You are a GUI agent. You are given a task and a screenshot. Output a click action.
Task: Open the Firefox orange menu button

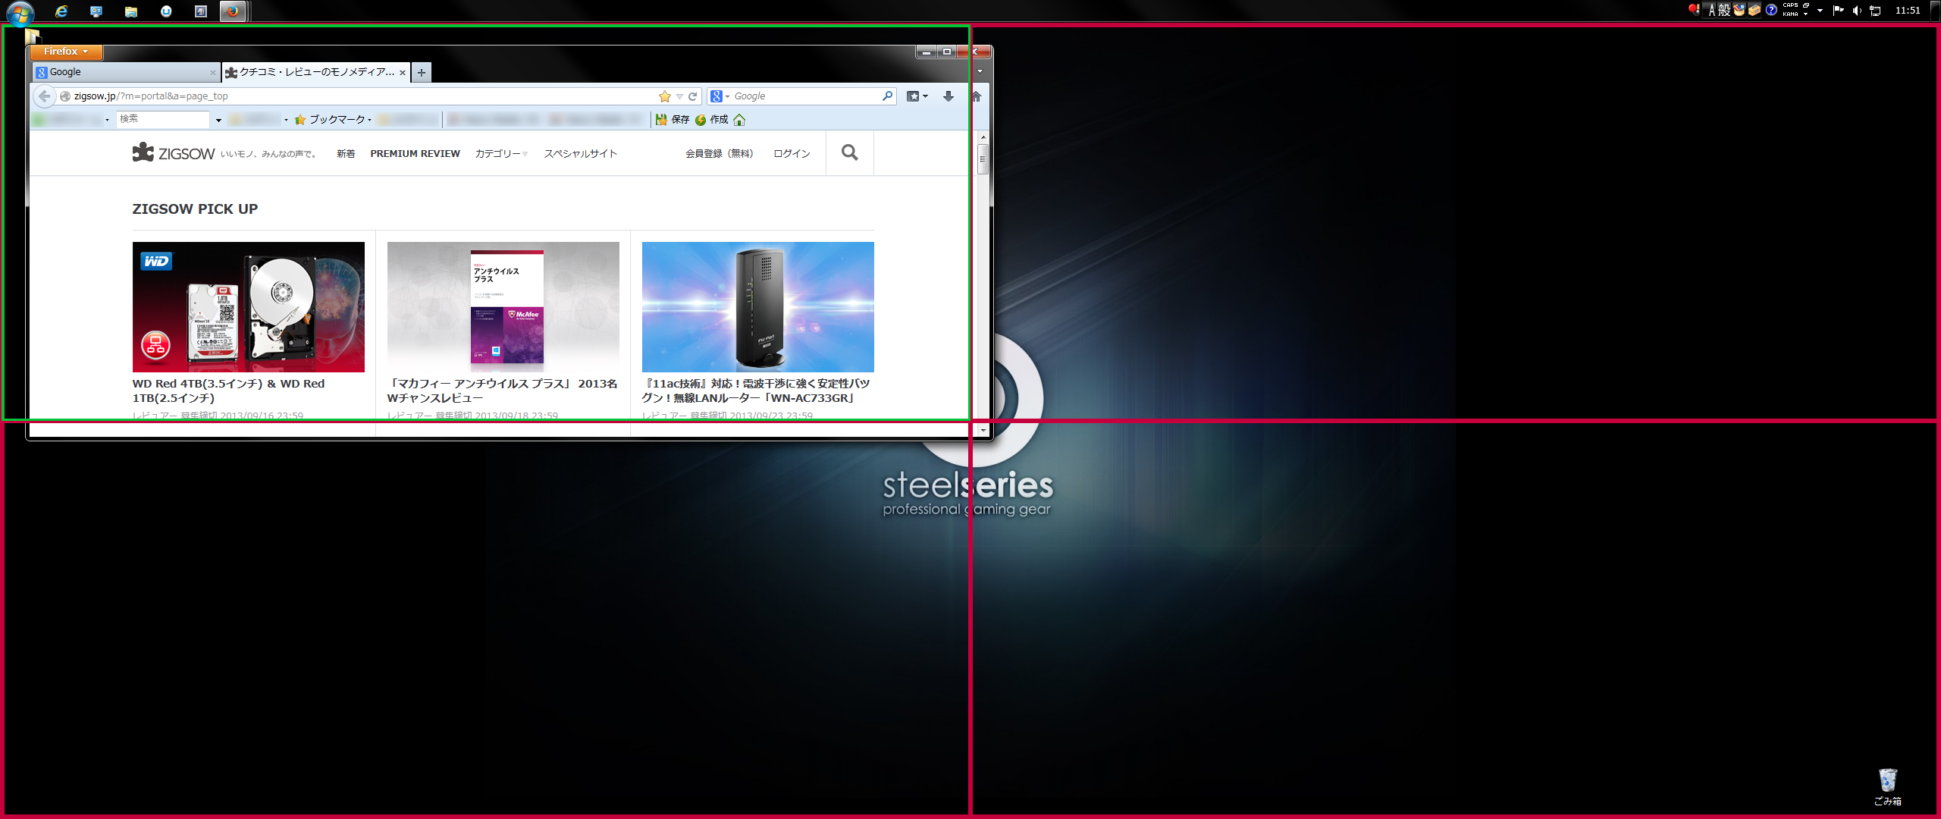[x=66, y=52]
